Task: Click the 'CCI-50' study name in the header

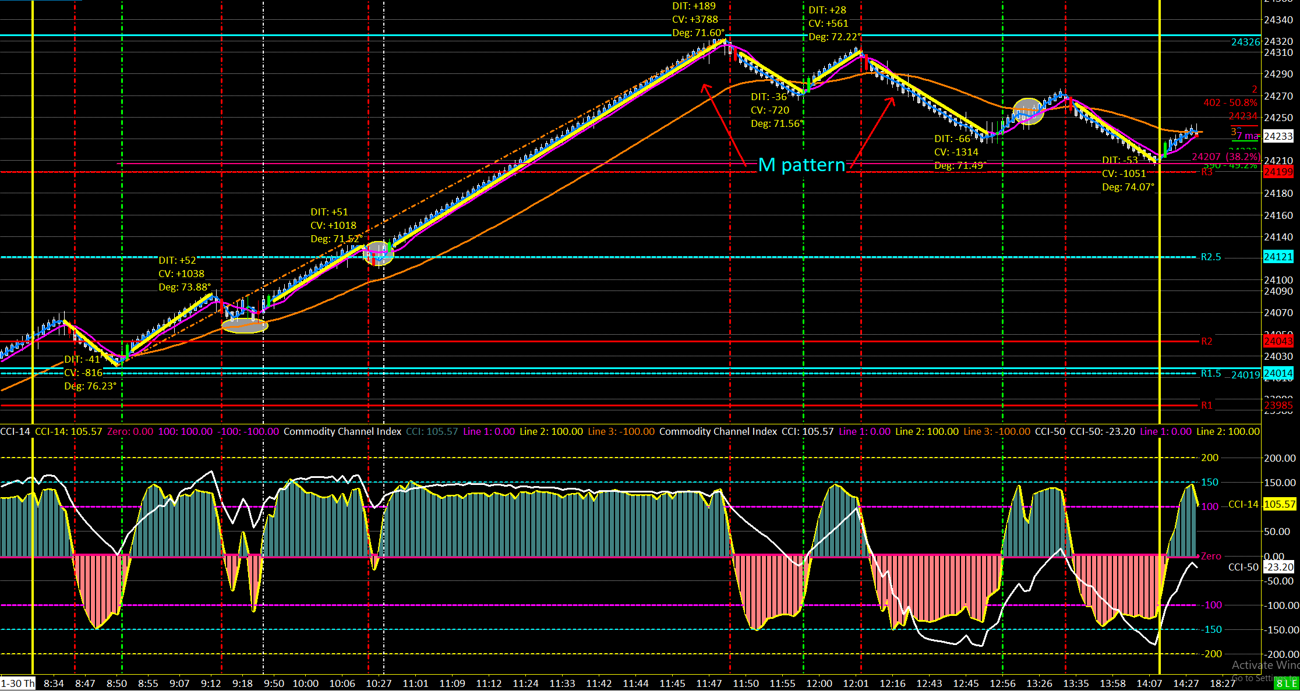Action: point(1050,431)
